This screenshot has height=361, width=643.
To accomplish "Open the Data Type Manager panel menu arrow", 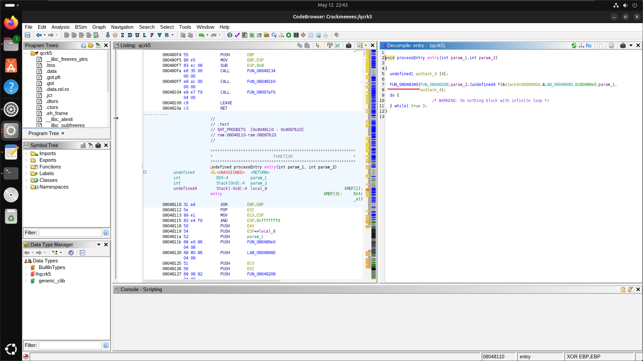I will (x=99, y=245).
